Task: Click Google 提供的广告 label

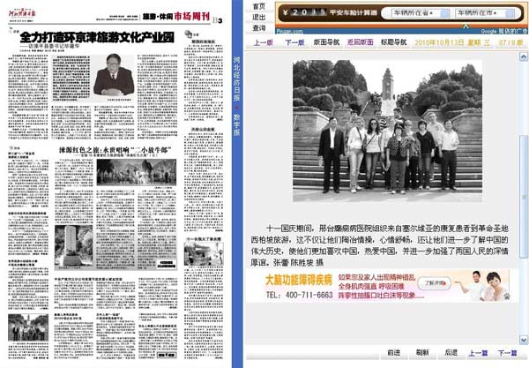Action: 504,31
